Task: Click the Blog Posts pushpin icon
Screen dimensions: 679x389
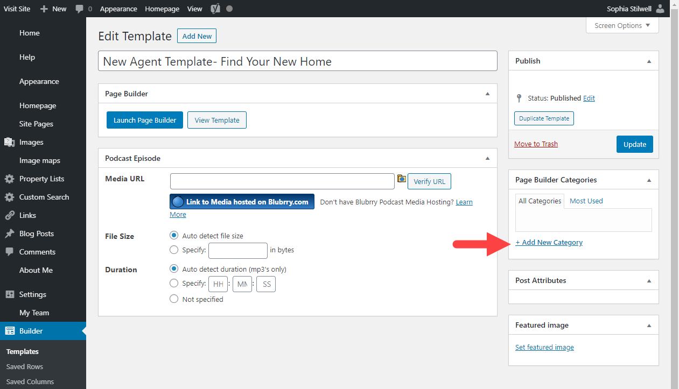Action: (9, 234)
